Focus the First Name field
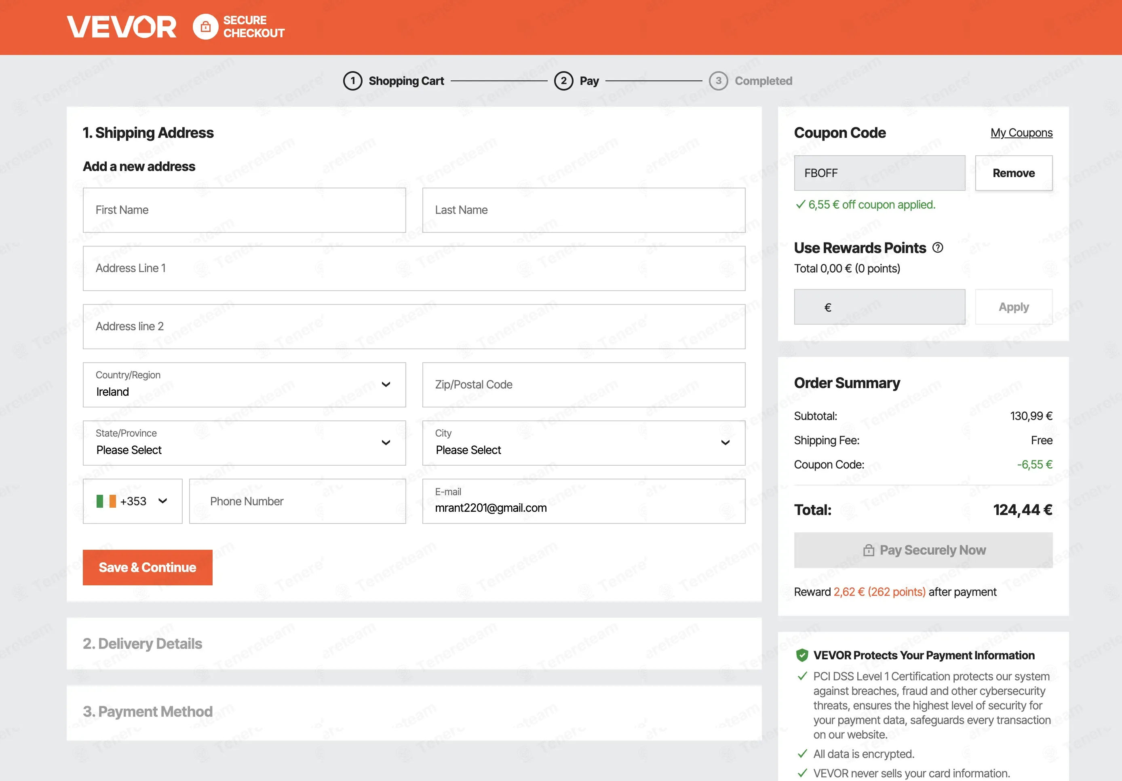This screenshot has width=1122, height=781. (245, 210)
